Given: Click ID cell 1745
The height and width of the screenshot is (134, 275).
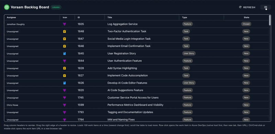Looking at the screenshot, I should pyautogui.click(x=81, y=98).
